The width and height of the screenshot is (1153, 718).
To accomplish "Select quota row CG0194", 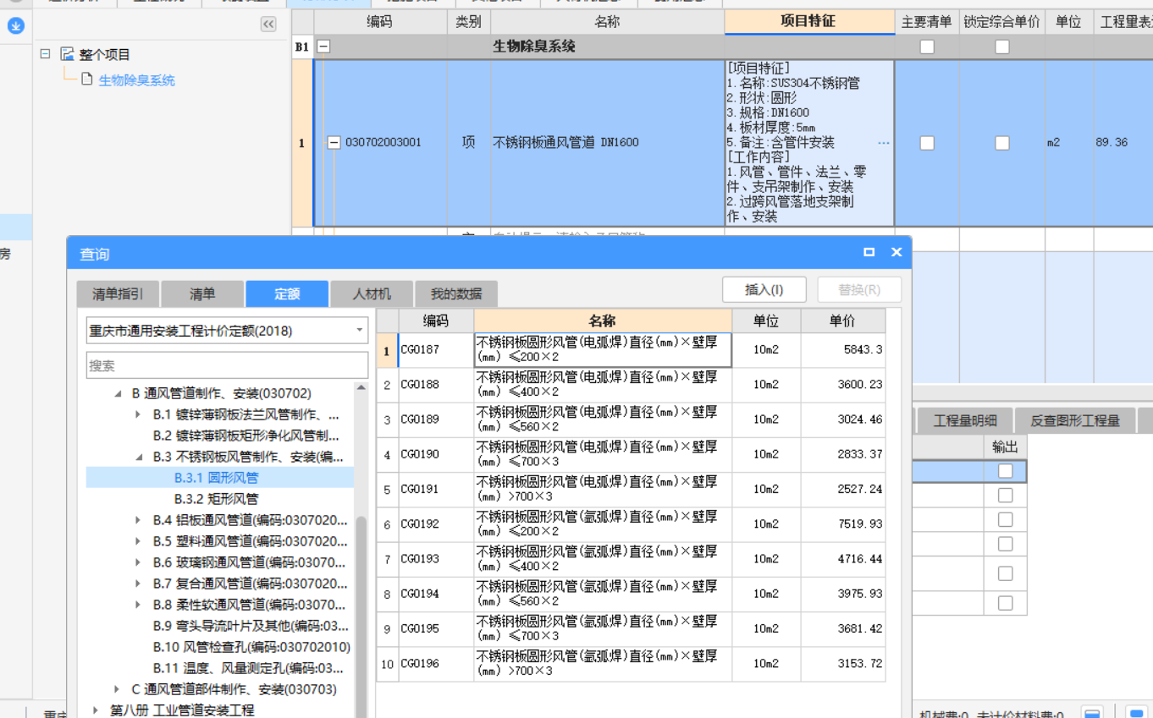I will 631,594.
